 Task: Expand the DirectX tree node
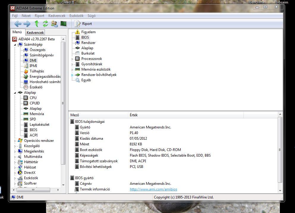point(15,173)
